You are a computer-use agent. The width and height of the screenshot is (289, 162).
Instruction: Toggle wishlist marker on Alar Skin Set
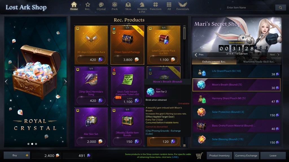coord(78,110)
